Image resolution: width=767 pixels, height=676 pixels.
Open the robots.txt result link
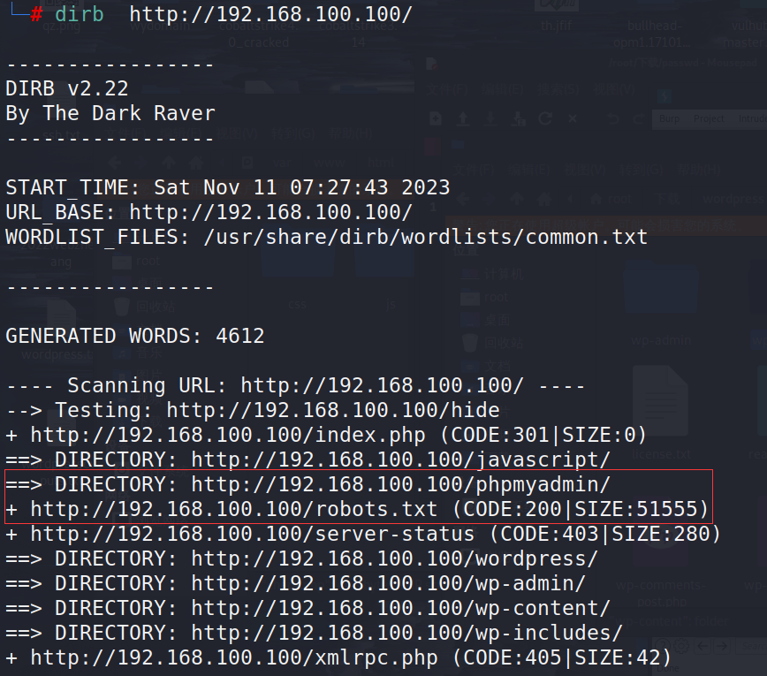pyautogui.click(x=234, y=509)
